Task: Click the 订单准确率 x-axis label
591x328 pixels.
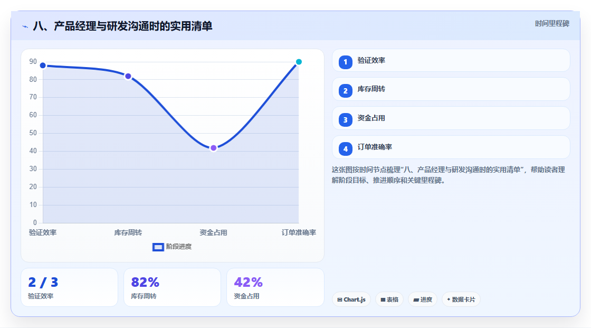Action: coord(299,232)
